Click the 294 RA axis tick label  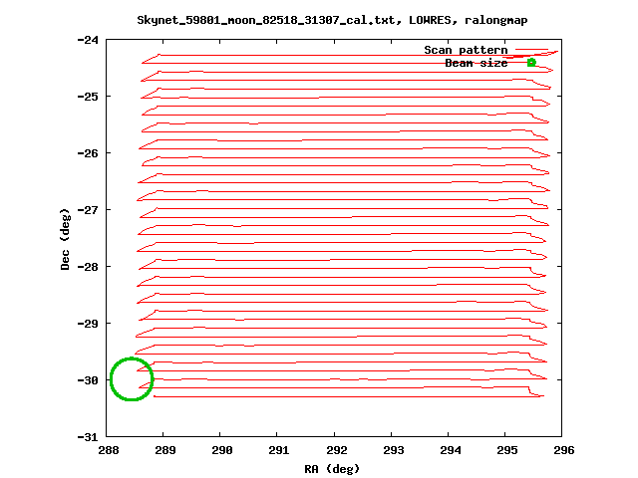point(451,450)
